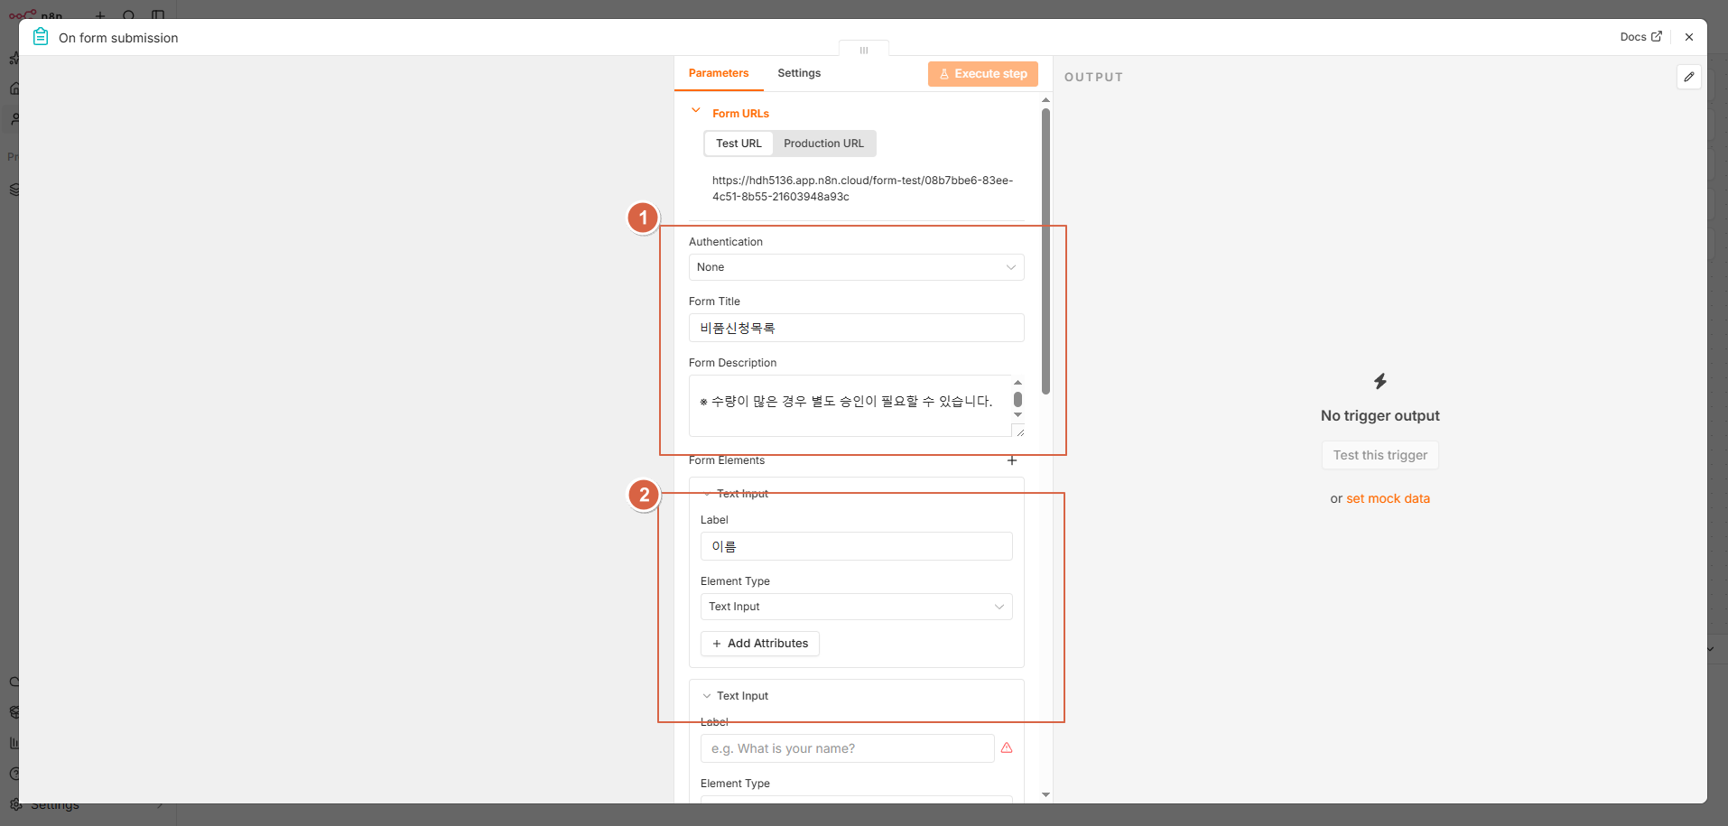Switch to the Settings tab
The width and height of the screenshot is (1728, 826).
[x=799, y=73]
